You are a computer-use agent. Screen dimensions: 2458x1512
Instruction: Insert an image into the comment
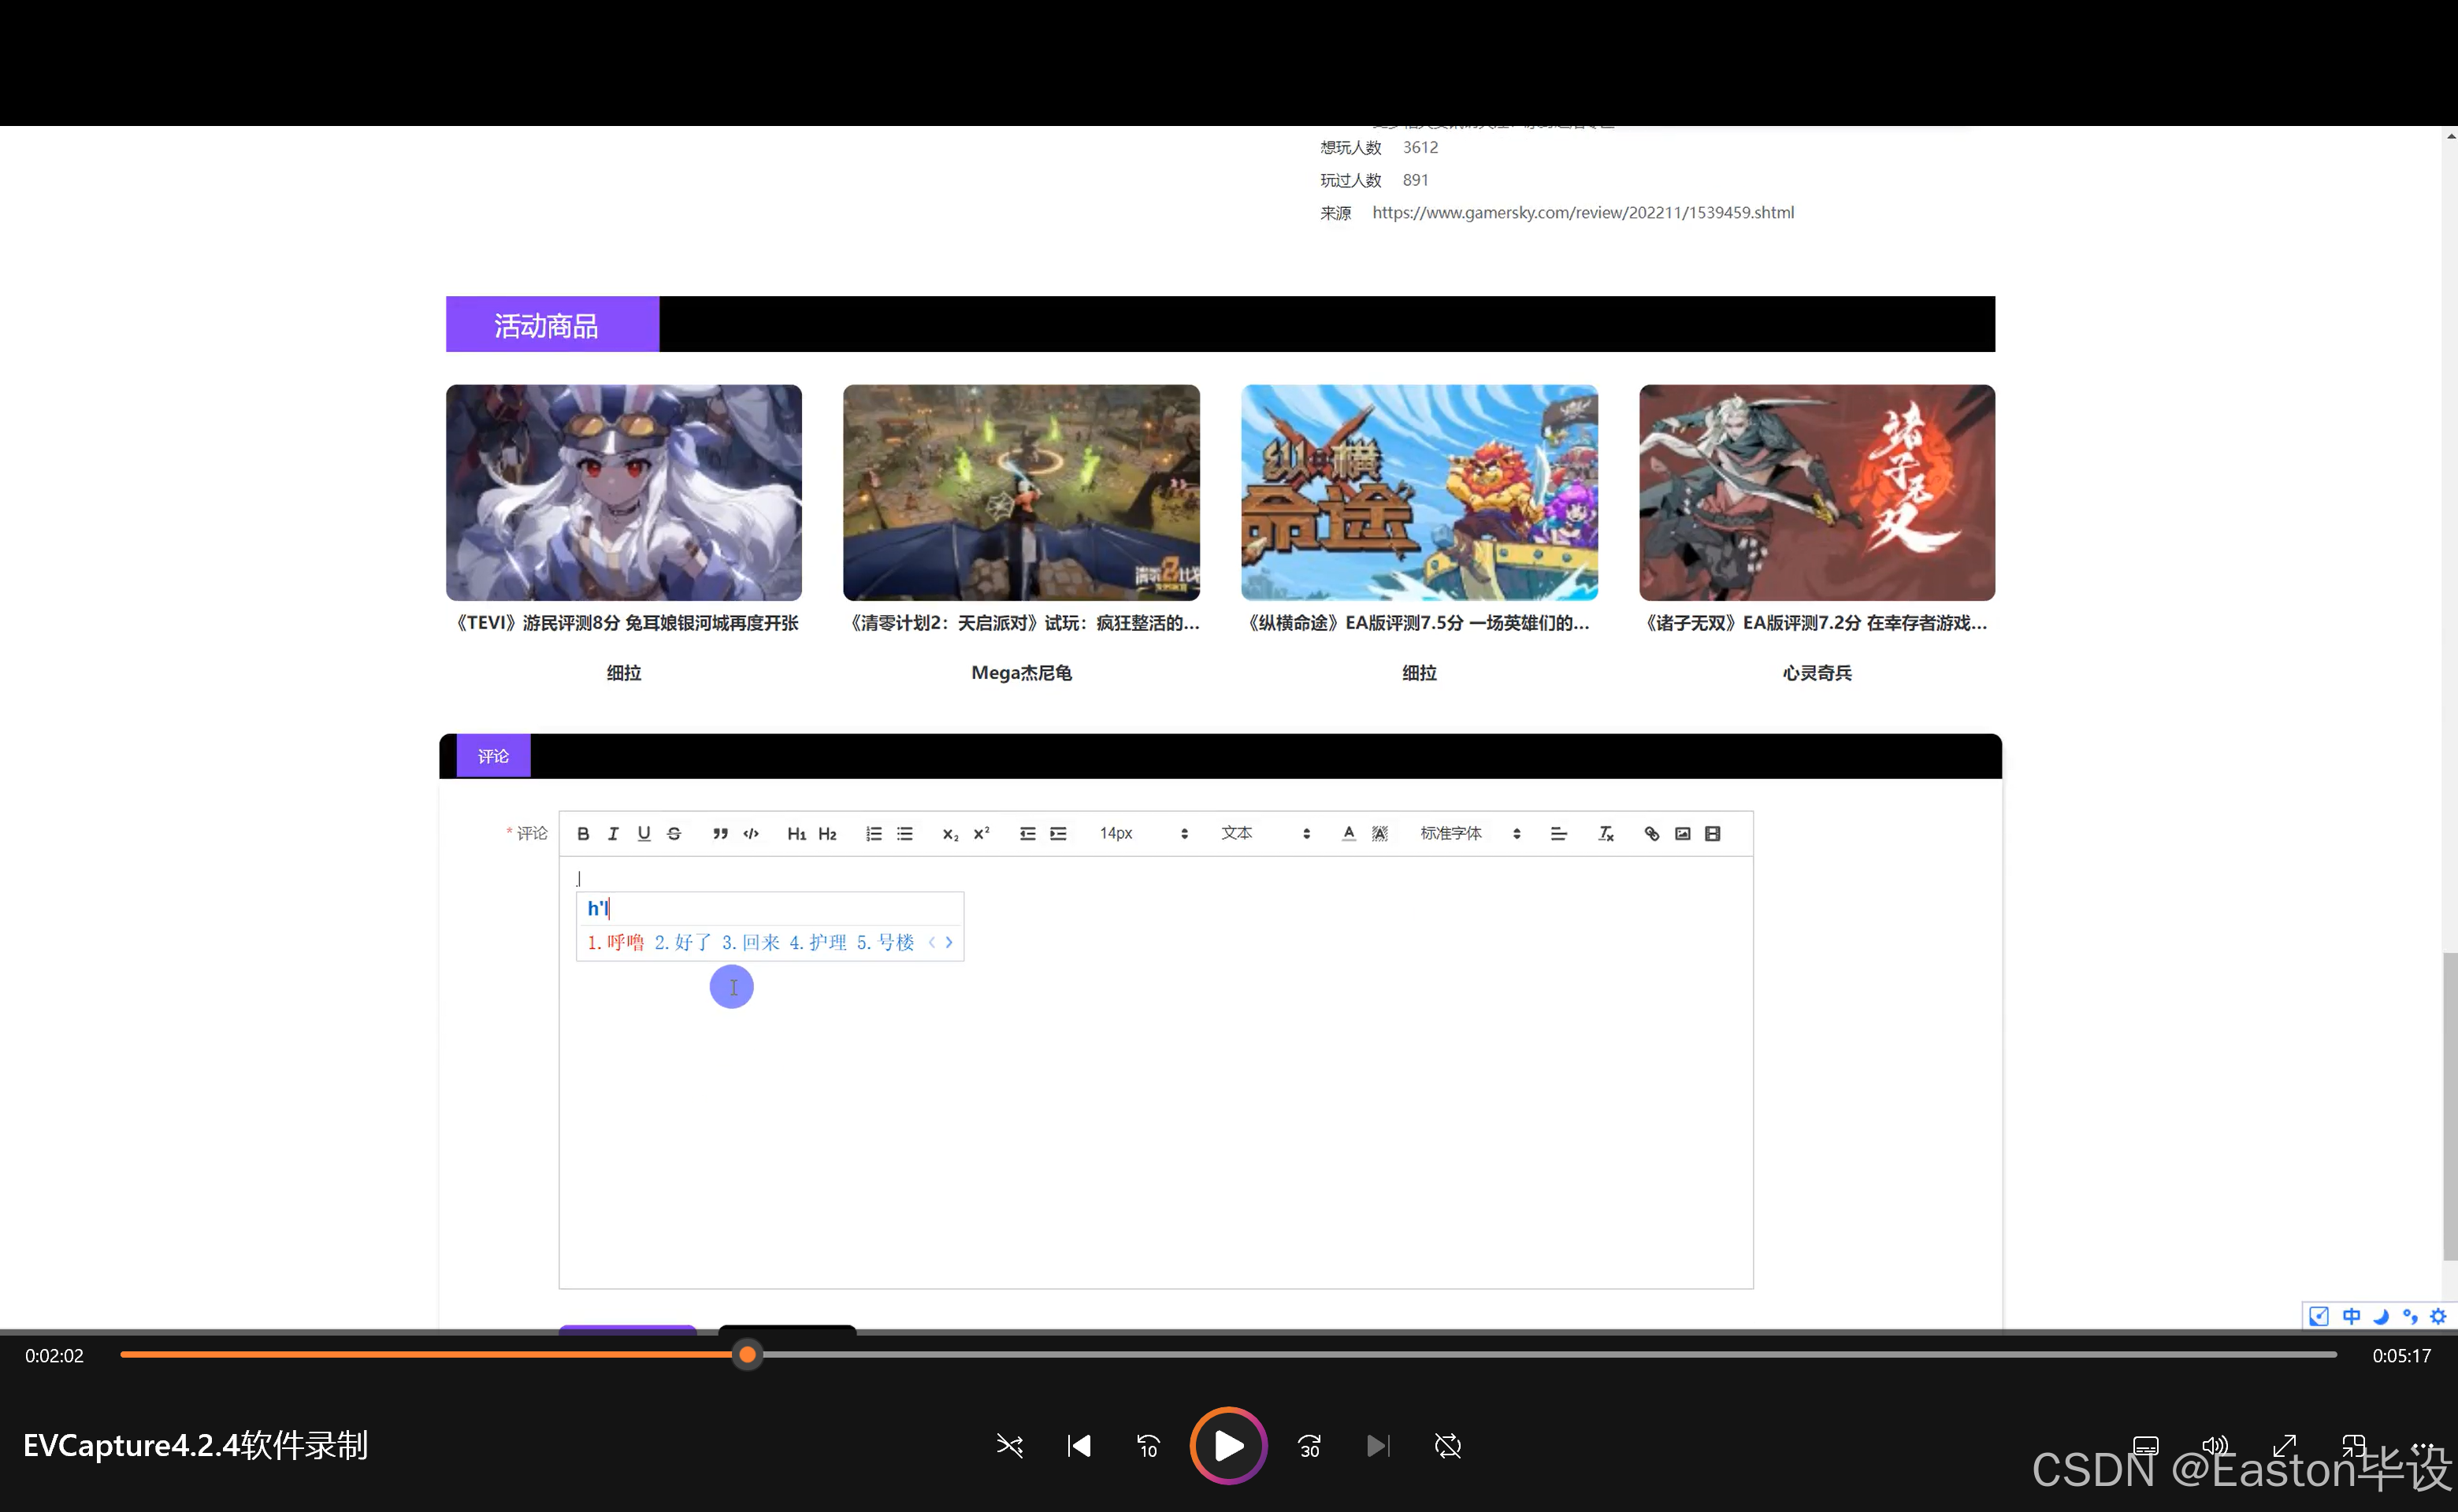1683,833
